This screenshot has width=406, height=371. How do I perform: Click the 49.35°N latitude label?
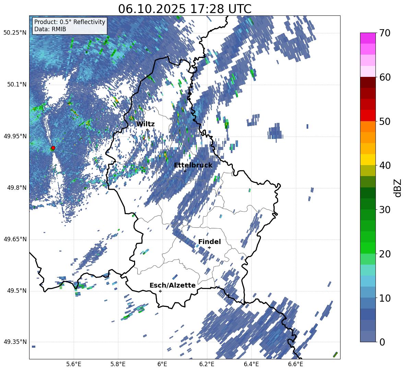[15, 342]
